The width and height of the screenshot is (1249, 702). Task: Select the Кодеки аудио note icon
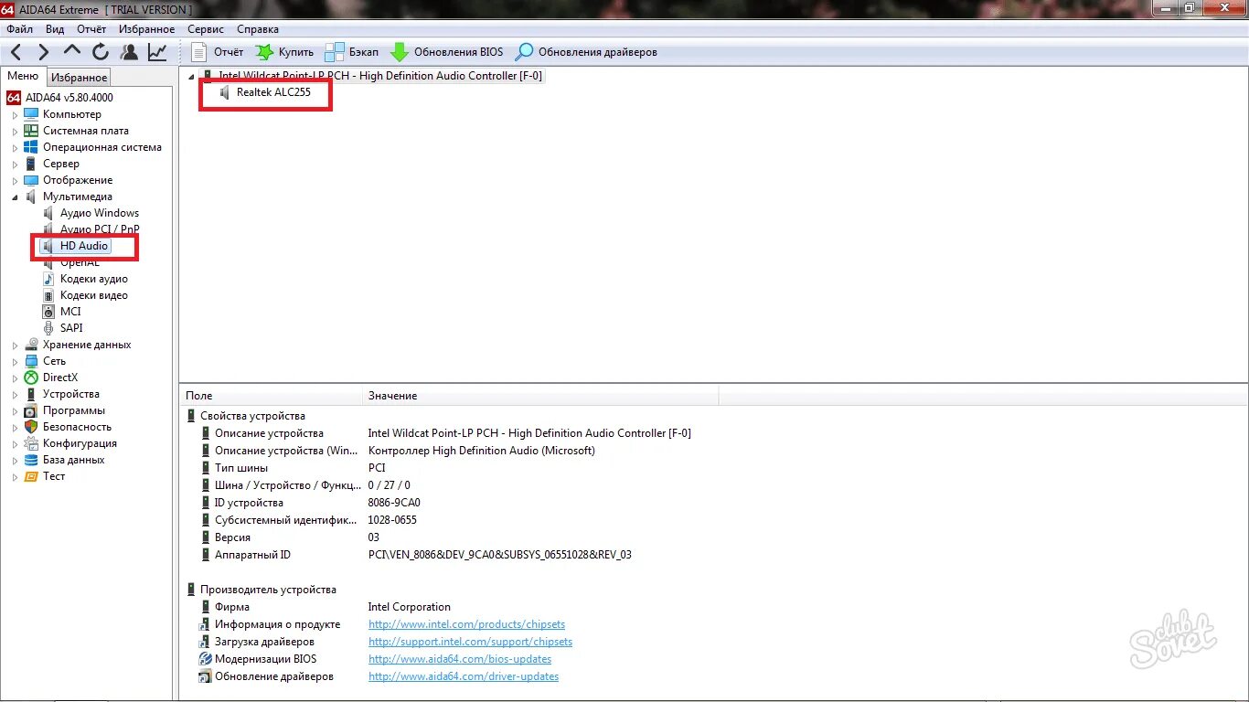[x=49, y=279]
